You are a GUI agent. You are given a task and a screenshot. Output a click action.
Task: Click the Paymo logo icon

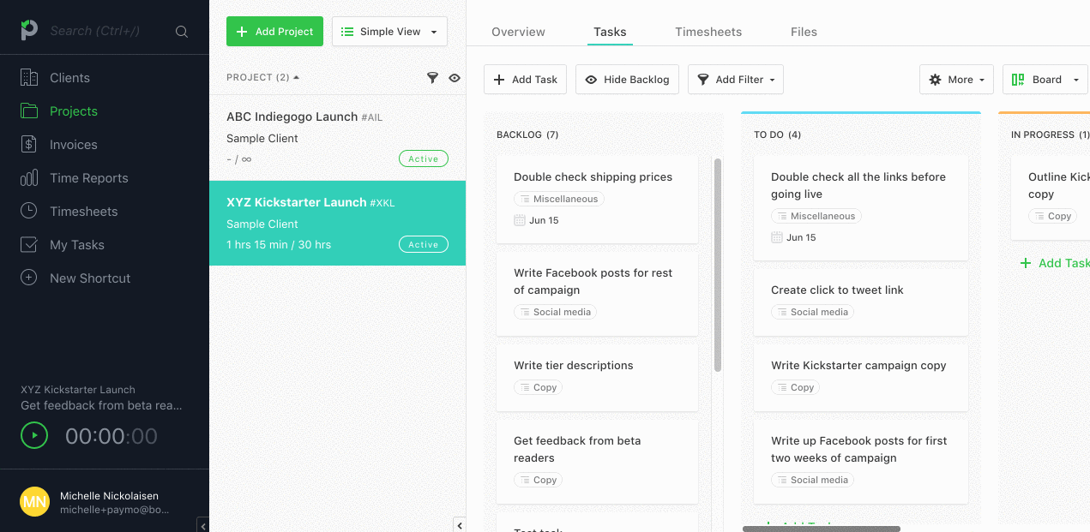[29, 31]
